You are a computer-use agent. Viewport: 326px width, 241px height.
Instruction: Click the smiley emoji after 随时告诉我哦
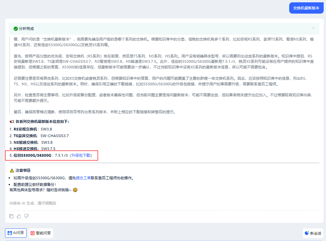pyautogui.click(x=75, y=190)
